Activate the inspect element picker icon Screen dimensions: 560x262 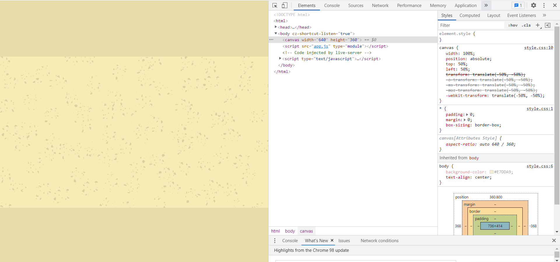[275, 6]
